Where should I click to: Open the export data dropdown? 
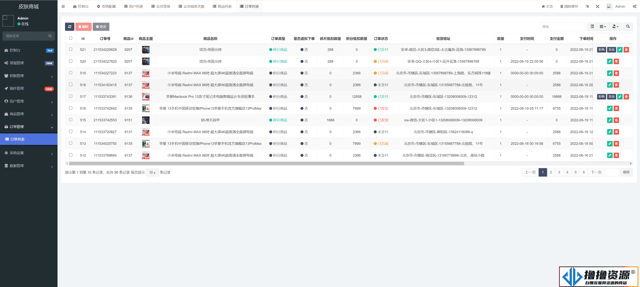coord(615,27)
